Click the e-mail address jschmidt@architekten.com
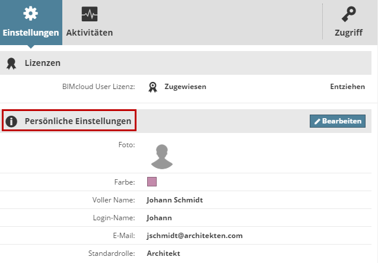 pyautogui.click(x=195, y=236)
